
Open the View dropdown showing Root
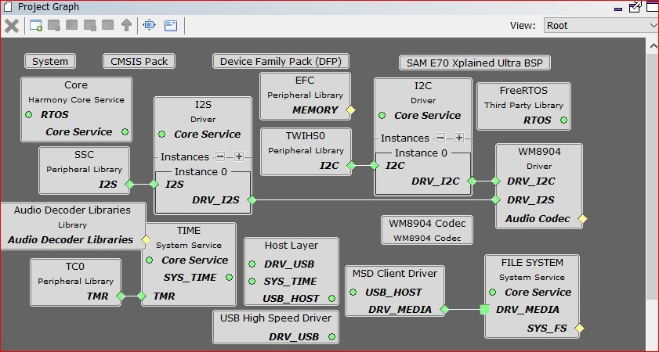[600, 26]
